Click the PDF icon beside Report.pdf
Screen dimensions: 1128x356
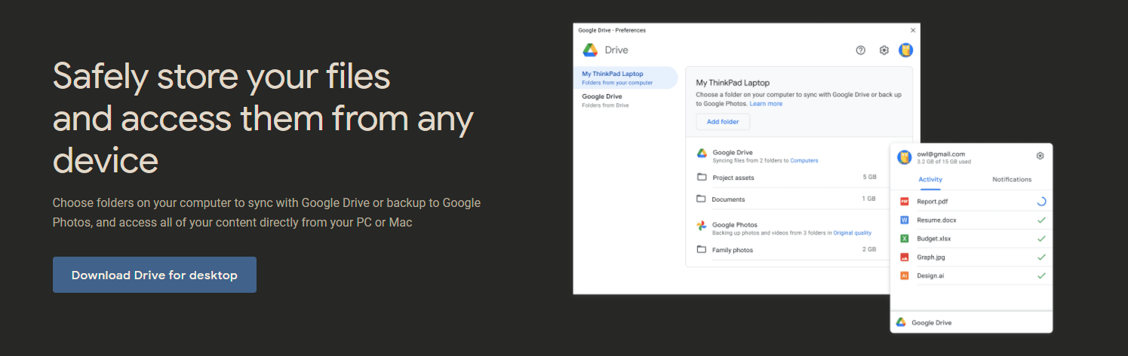(x=904, y=202)
